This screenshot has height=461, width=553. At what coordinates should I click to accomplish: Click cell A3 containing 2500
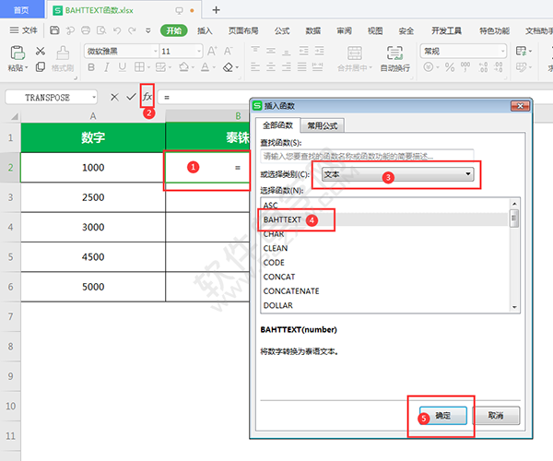click(93, 197)
